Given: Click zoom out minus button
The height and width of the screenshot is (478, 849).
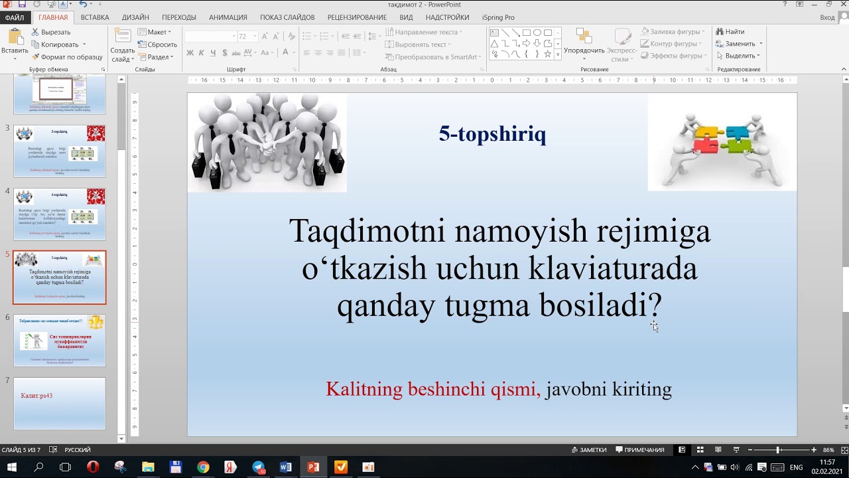Looking at the screenshot, I should (749, 449).
